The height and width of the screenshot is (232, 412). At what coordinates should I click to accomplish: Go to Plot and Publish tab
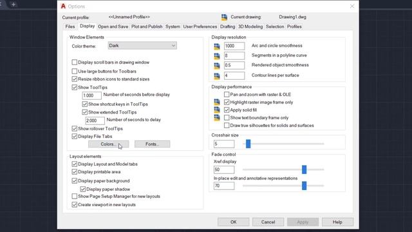147,26
